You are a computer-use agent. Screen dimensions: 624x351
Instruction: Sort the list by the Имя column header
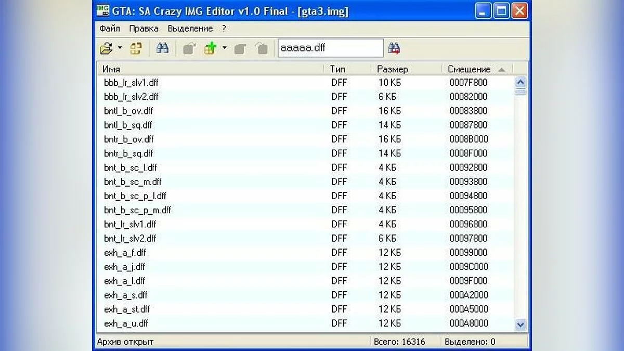click(x=210, y=69)
